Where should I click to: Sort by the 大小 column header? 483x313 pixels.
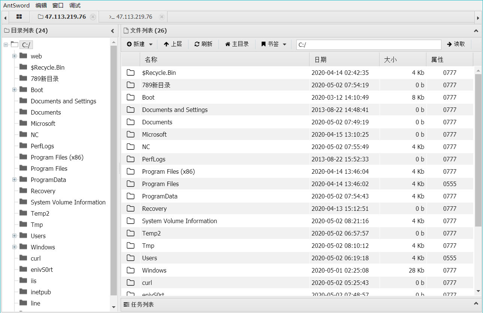tap(403, 60)
